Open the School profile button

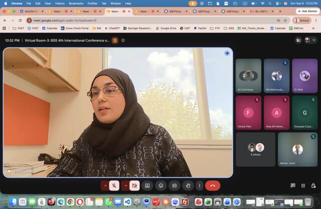click(302, 20)
